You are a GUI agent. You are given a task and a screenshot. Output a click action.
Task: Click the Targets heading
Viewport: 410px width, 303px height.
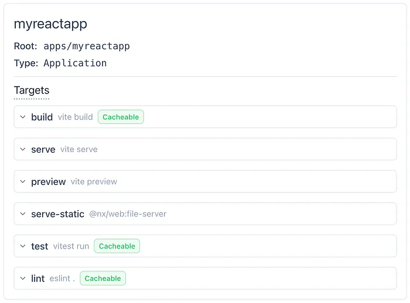(x=32, y=91)
